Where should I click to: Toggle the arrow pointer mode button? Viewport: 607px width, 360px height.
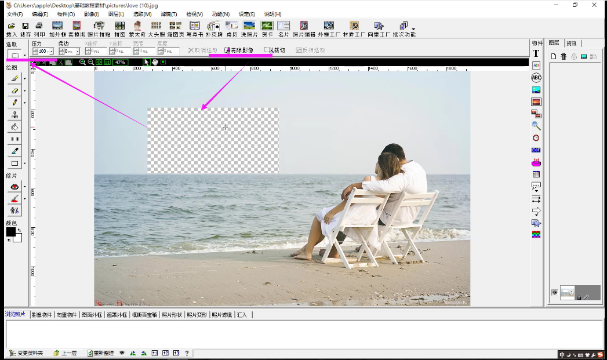[146, 62]
